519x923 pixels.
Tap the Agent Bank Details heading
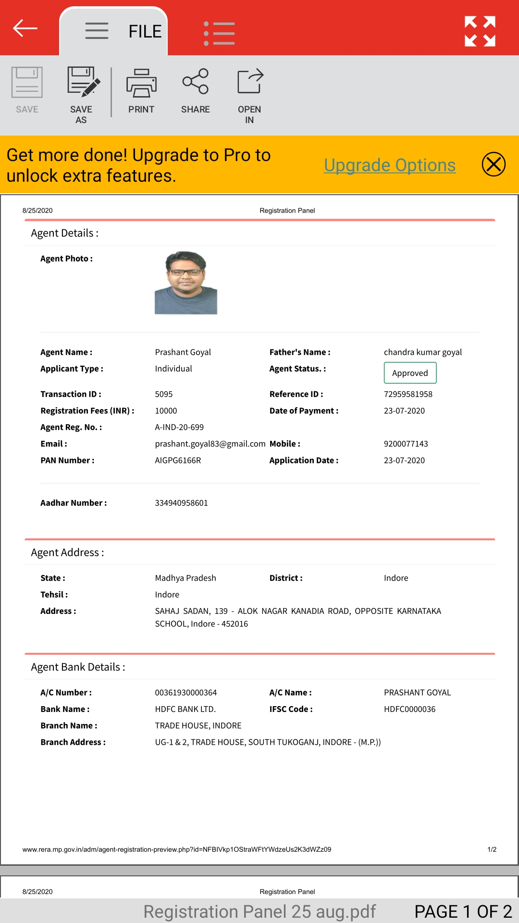pos(78,667)
